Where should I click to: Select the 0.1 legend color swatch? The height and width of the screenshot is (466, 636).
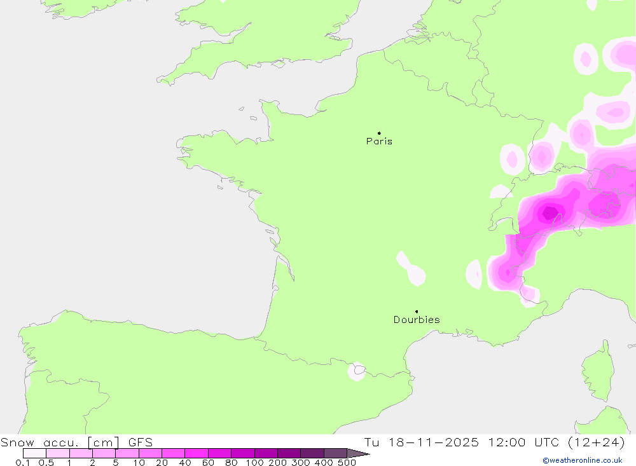pyautogui.click(x=34, y=453)
